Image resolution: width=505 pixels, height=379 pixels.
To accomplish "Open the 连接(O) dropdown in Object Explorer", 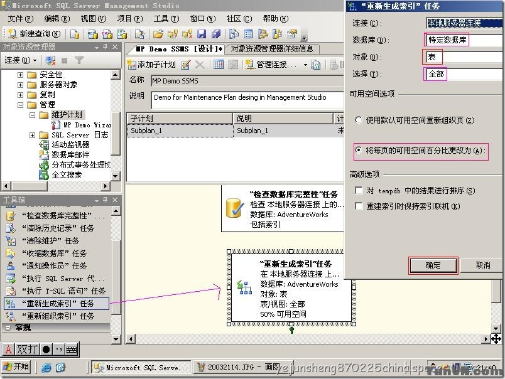I will (20, 60).
